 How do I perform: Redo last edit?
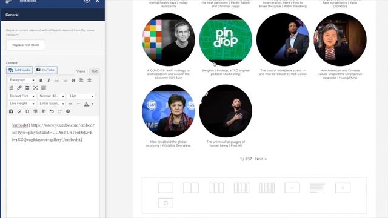pyautogui.click(x=59, y=111)
